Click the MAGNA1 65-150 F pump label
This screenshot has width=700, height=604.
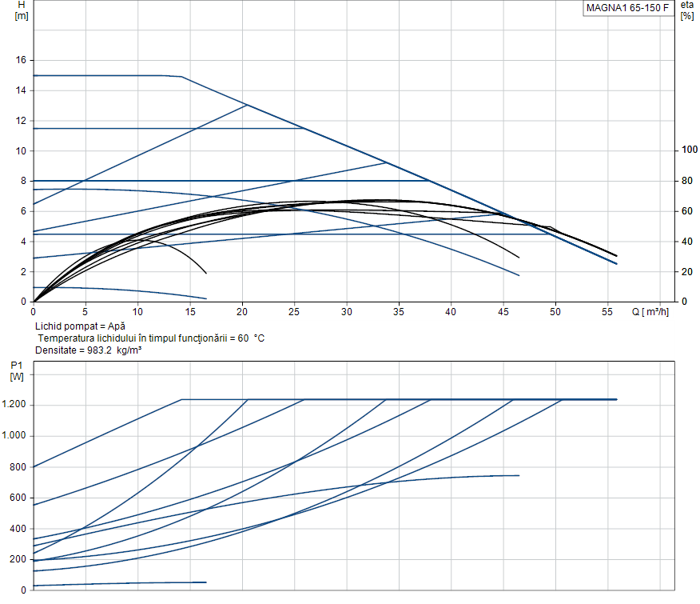point(626,8)
